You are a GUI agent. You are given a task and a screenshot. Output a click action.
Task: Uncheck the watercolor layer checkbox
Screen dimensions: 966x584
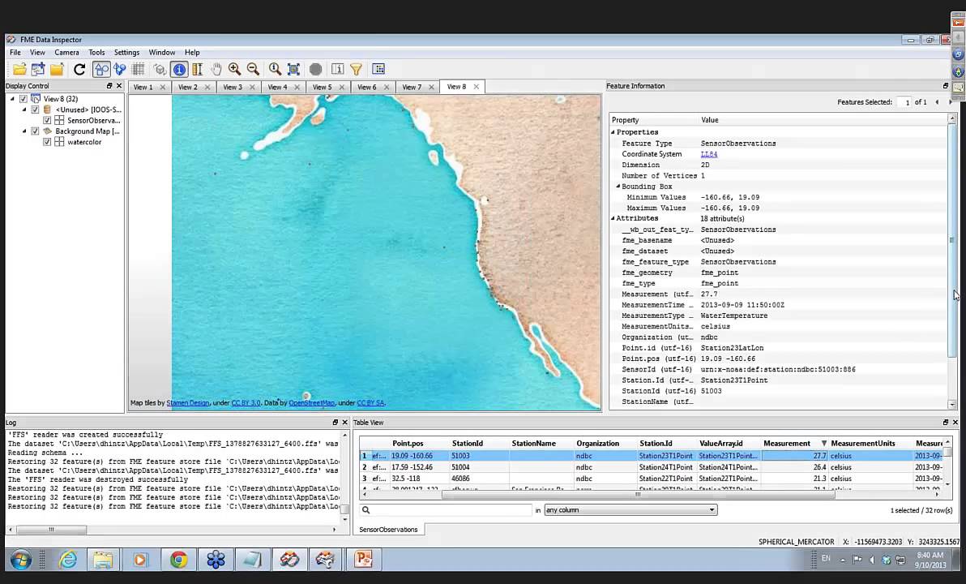coord(47,142)
